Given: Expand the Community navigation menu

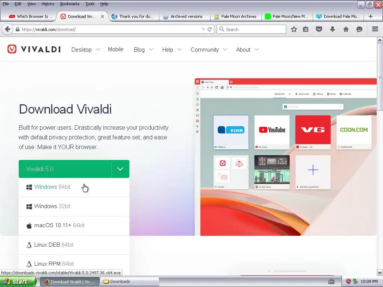Looking at the screenshot, I should pyautogui.click(x=209, y=50).
